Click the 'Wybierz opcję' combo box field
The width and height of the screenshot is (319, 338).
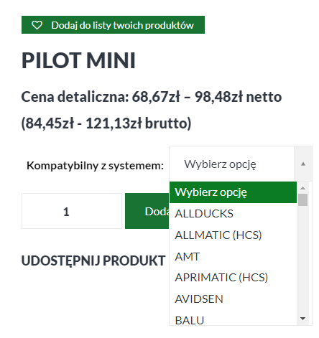point(241,164)
